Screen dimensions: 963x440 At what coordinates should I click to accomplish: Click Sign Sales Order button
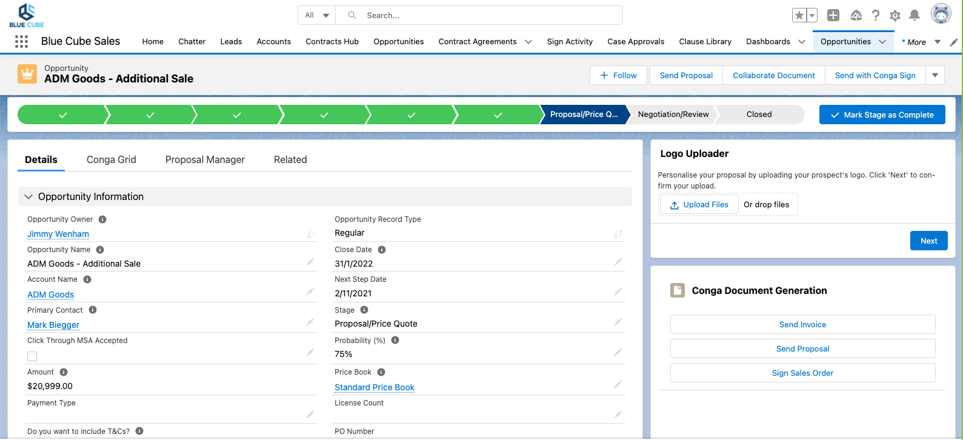[x=803, y=373]
